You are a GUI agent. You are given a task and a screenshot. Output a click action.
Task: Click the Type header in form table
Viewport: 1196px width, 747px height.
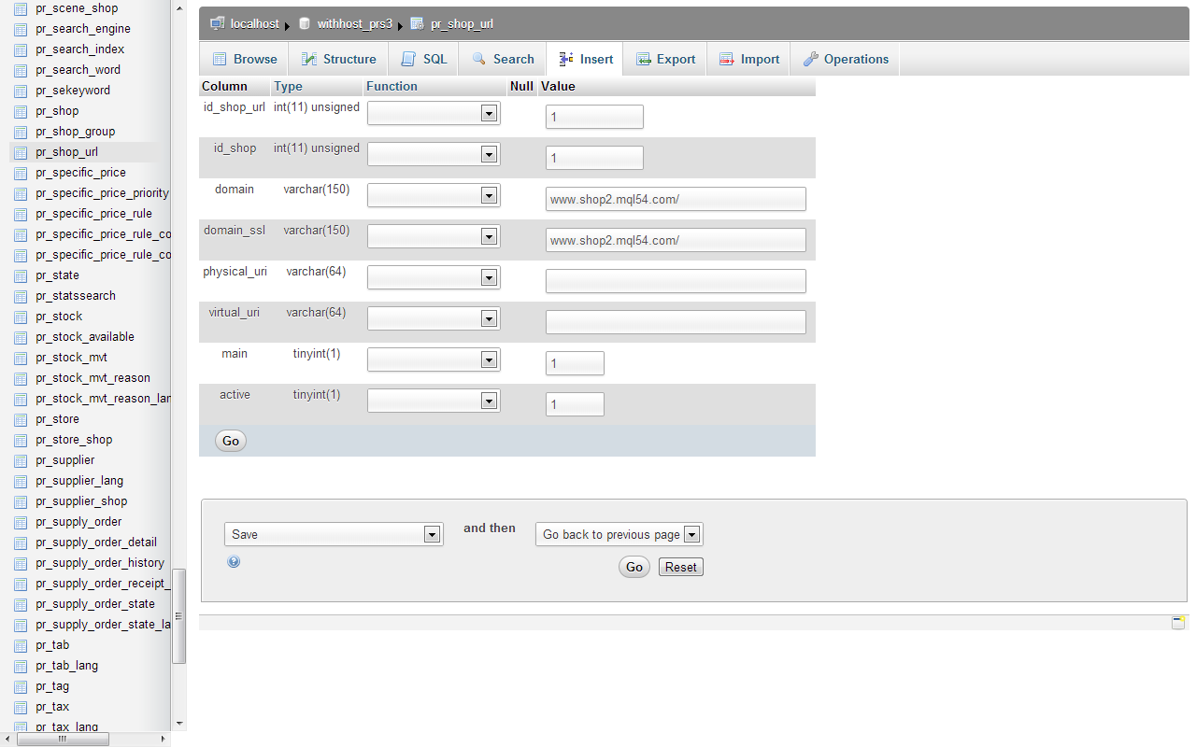pyautogui.click(x=289, y=86)
